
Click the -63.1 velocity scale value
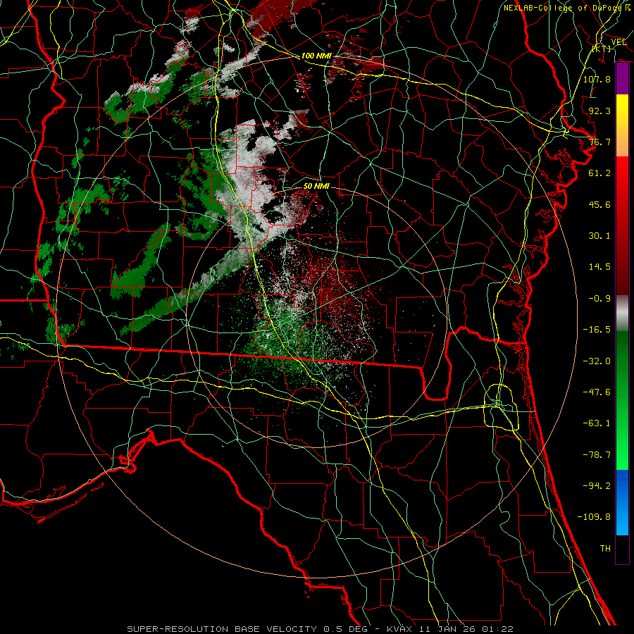(x=597, y=423)
